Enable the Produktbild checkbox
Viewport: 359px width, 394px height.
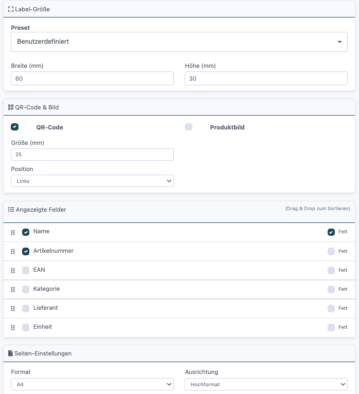click(189, 127)
